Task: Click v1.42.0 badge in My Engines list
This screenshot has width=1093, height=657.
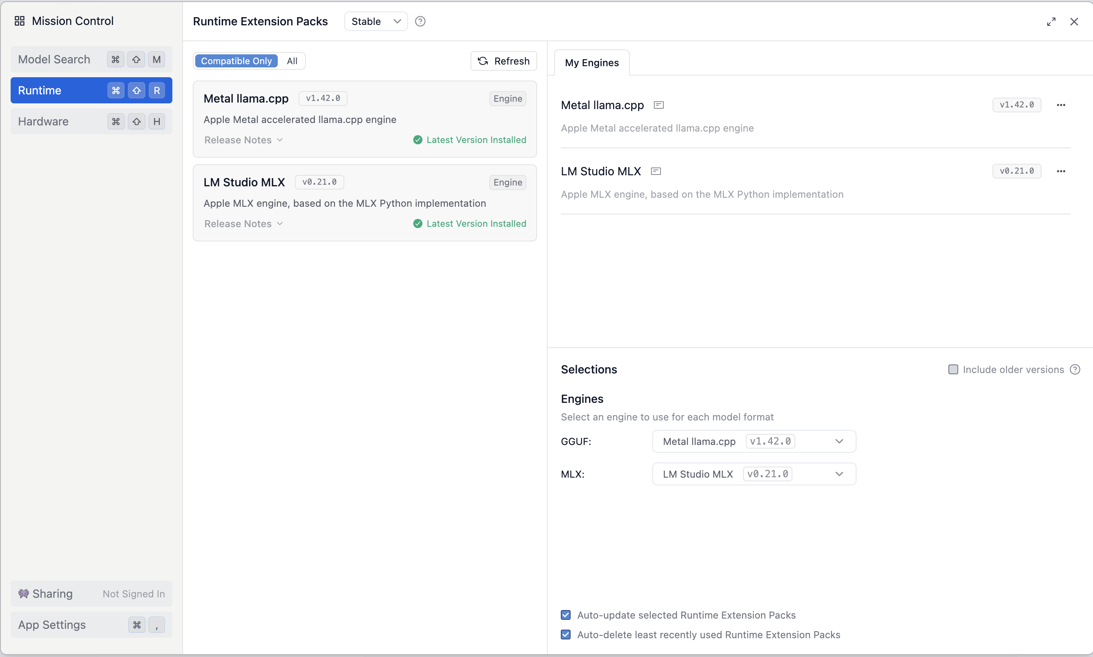Action: pos(1017,105)
